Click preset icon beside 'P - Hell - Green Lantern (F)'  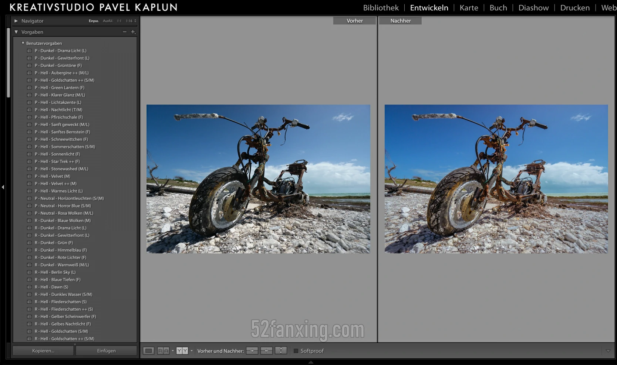(x=29, y=88)
